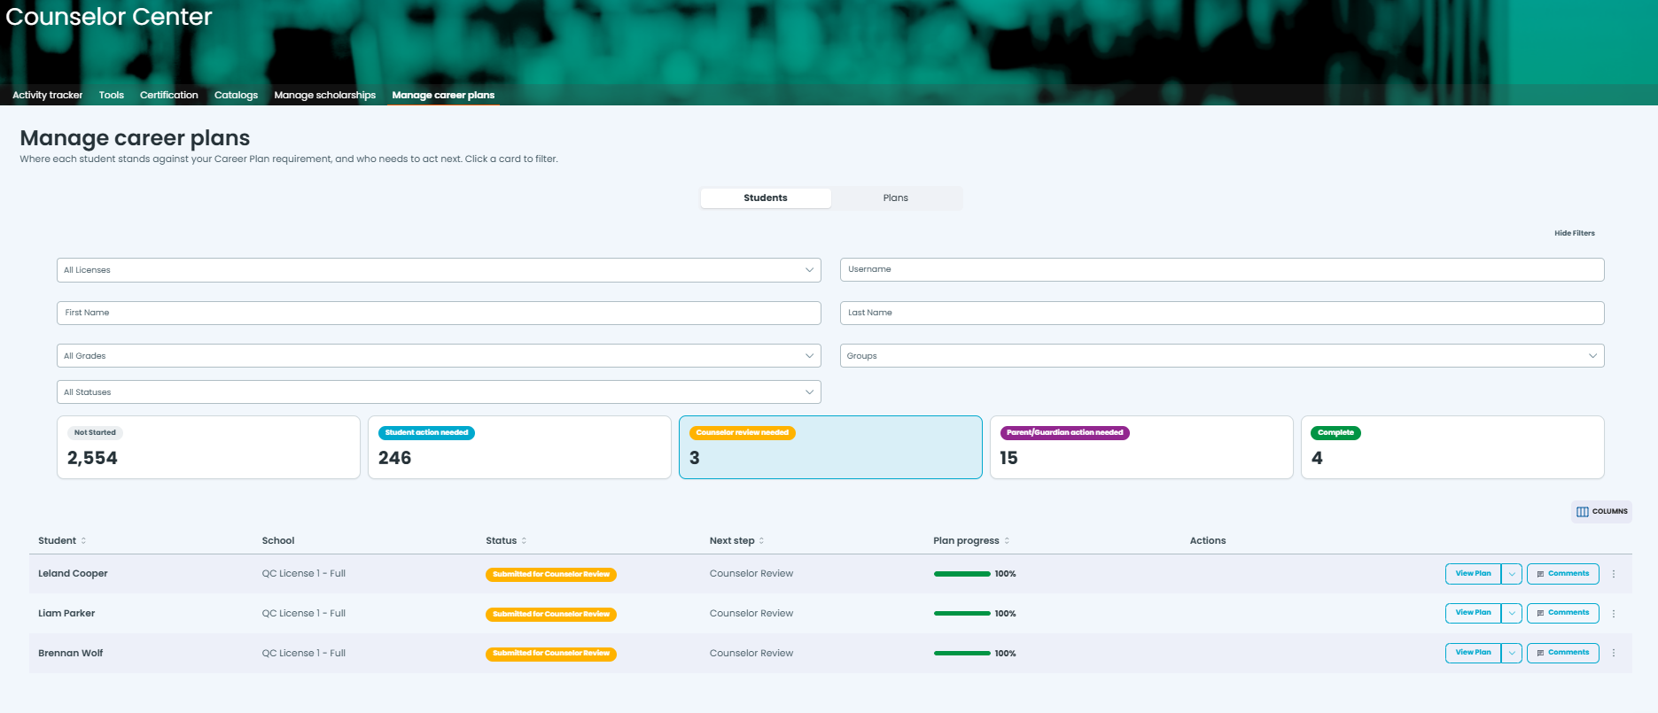The image size is (1658, 713).
Task: Open Comments for Leland Cooper
Action: pyautogui.click(x=1563, y=574)
